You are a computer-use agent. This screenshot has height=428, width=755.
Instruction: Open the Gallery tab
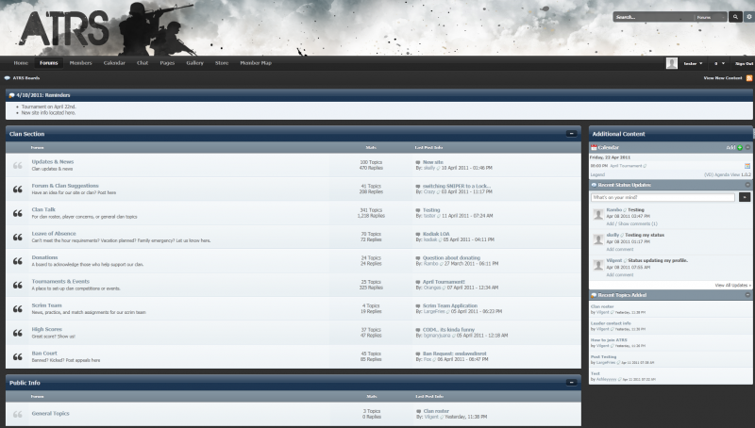(x=194, y=63)
